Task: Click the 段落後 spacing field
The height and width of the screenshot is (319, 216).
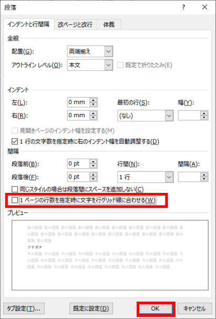Action: point(79,177)
